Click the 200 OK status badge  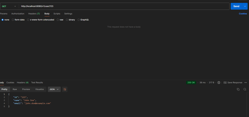(191, 83)
